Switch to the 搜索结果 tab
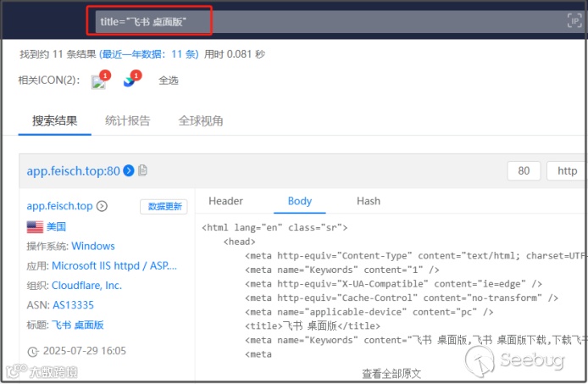Image resolution: width=588 pixels, height=384 pixels. coord(55,121)
